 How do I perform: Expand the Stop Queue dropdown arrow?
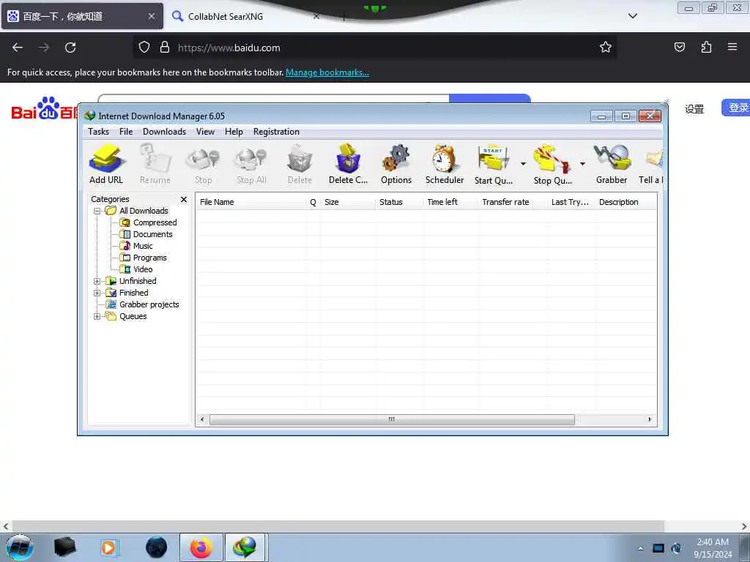pyautogui.click(x=582, y=164)
